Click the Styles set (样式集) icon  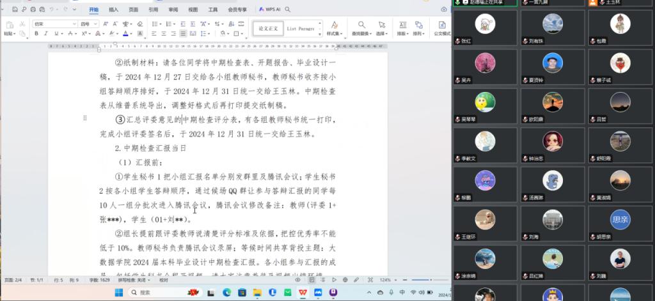point(333,24)
